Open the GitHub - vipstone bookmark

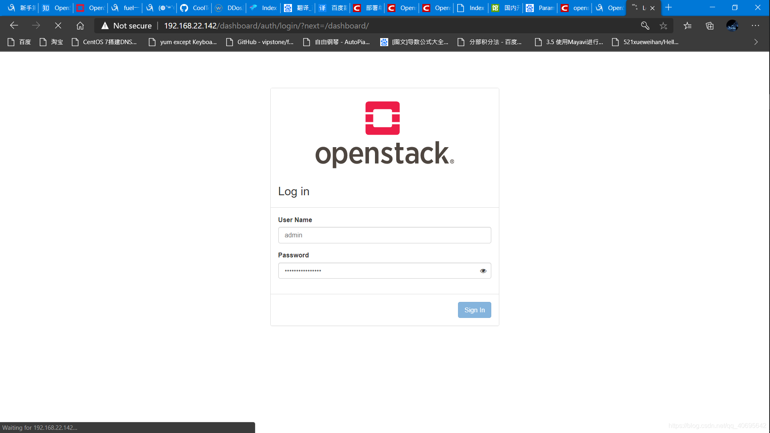260,42
